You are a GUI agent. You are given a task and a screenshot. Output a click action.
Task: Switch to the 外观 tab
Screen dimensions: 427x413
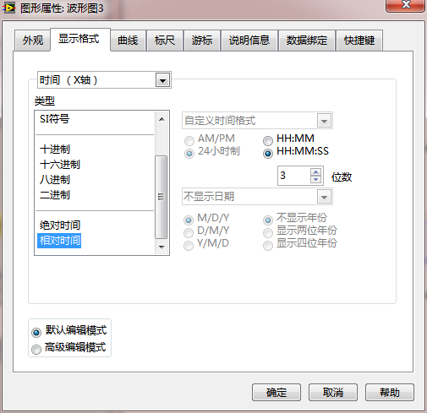point(33,41)
